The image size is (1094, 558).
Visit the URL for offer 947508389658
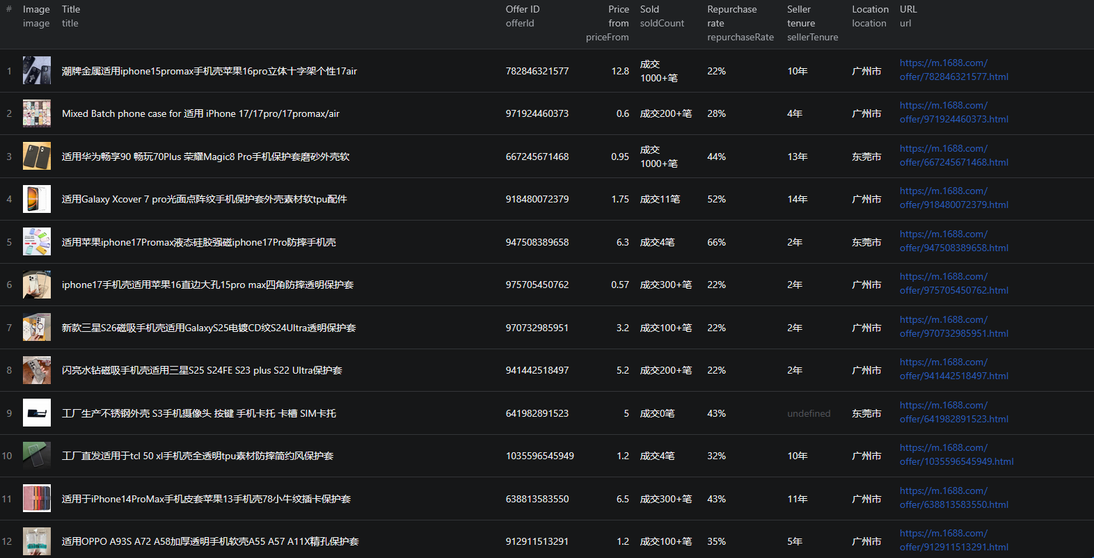953,241
